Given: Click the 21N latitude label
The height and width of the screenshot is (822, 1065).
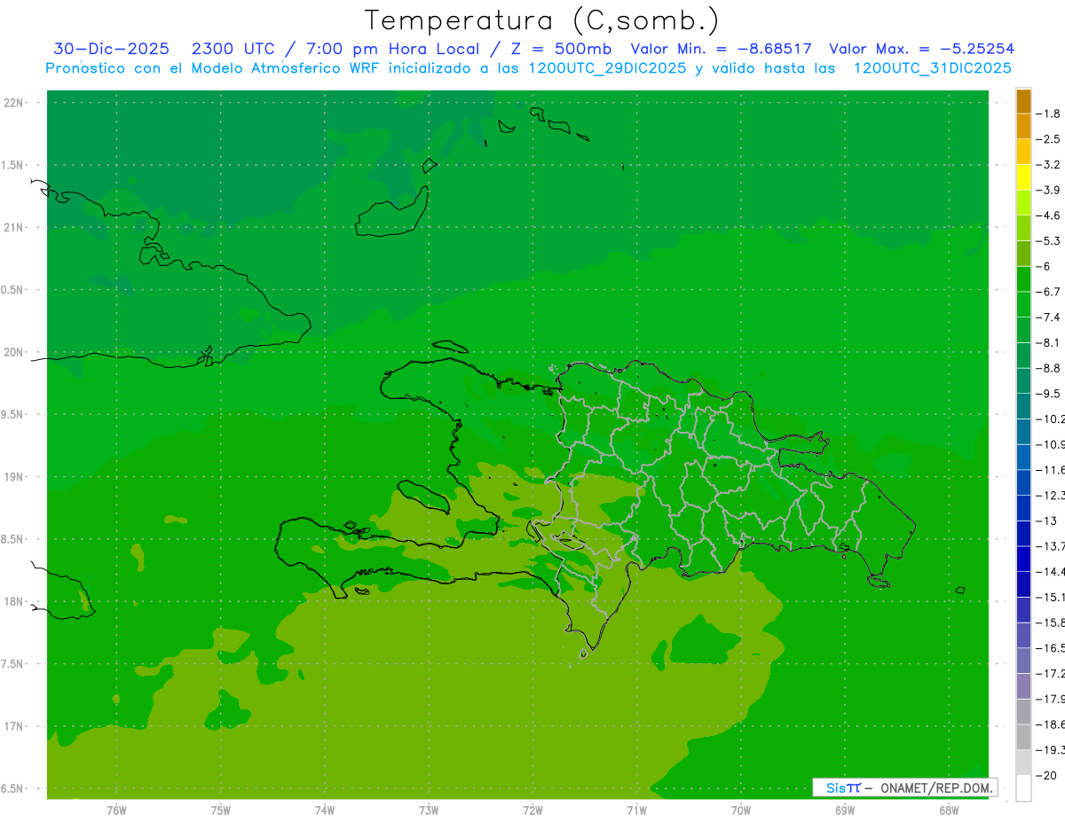Looking at the screenshot, I should click(14, 227).
